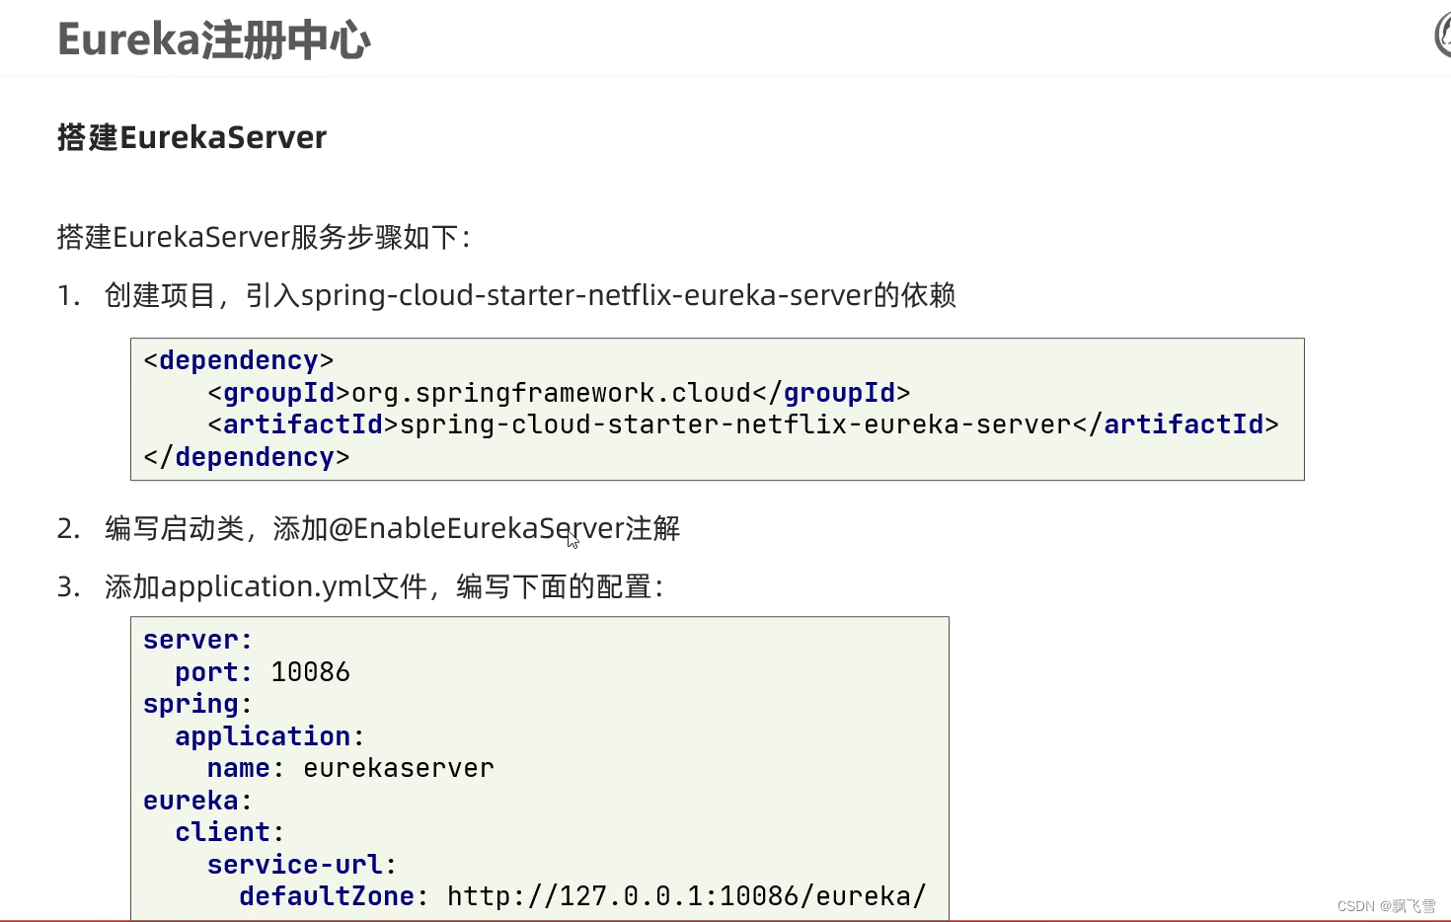
Task: Click the '搭建EurekaServer' bold subheading
Action: (x=191, y=137)
